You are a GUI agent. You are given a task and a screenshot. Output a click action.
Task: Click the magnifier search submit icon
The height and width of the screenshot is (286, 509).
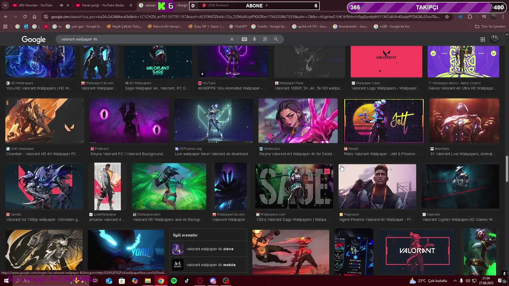(x=276, y=39)
